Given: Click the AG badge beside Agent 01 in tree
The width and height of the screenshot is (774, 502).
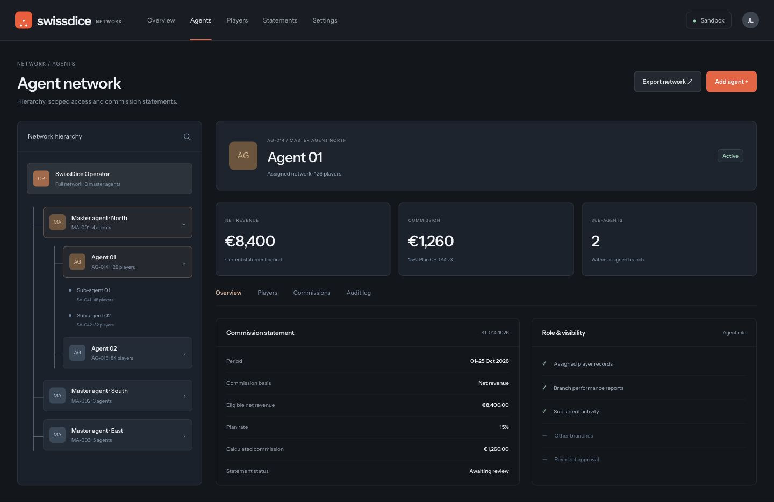Looking at the screenshot, I should coord(77,262).
